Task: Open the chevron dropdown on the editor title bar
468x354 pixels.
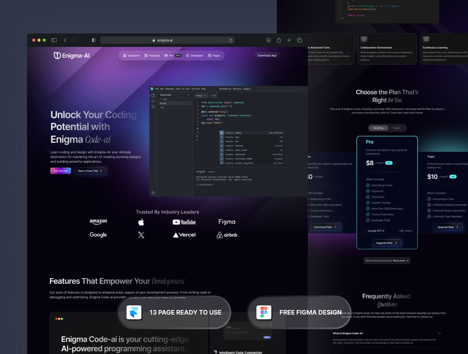Action: [304, 89]
